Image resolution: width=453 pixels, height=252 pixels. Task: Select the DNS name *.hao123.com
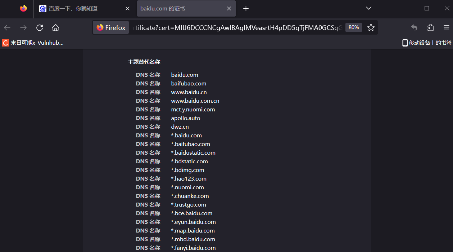click(189, 179)
